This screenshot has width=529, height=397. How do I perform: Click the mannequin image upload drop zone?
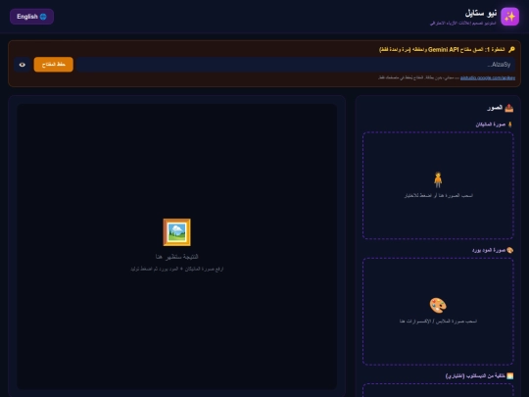438,185
